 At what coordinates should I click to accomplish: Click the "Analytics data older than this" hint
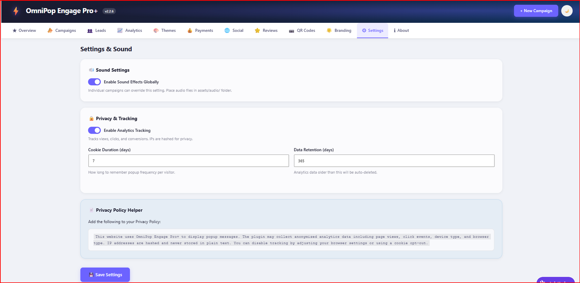coord(335,172)
